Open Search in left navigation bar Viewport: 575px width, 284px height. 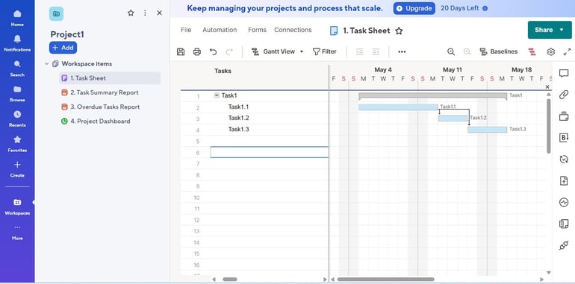[x=17, y=69]
